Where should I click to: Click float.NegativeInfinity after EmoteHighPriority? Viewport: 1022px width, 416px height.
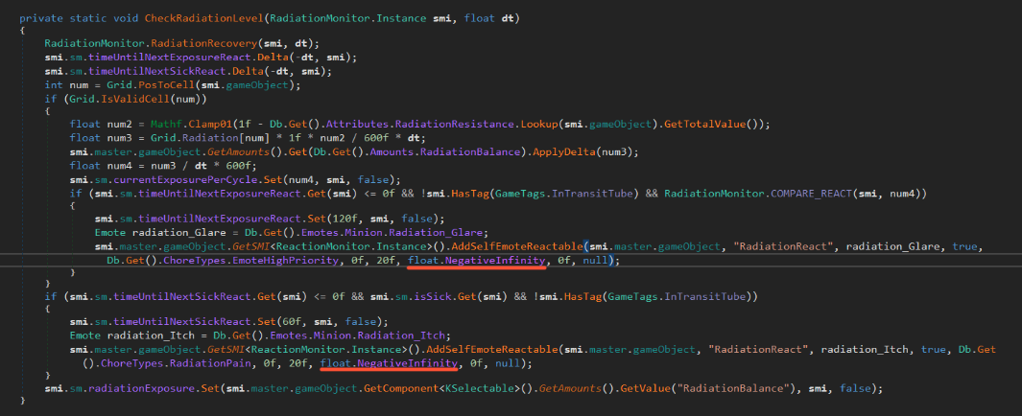[x=477, y=260]
